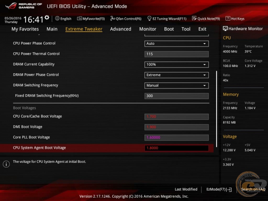Open MyFavorite(F3) menu
This screenshot has width=268, height=201.
(91, 18)
